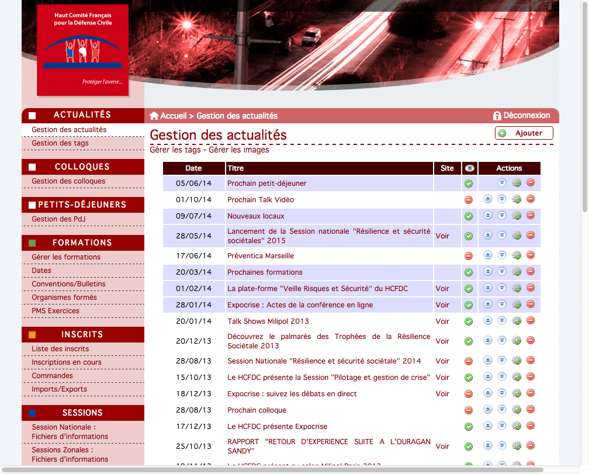Enable visibility of Prochain Talk Vidéo
Image resolution: width=589 pixels, height=474 pixels.
tap(469, 200)
